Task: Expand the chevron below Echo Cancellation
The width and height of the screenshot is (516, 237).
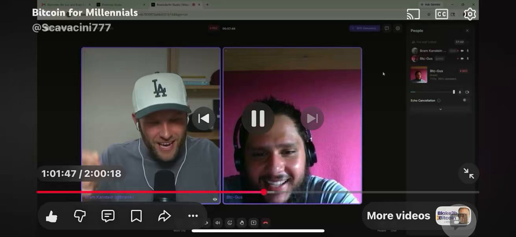Action: coord(440,109)
